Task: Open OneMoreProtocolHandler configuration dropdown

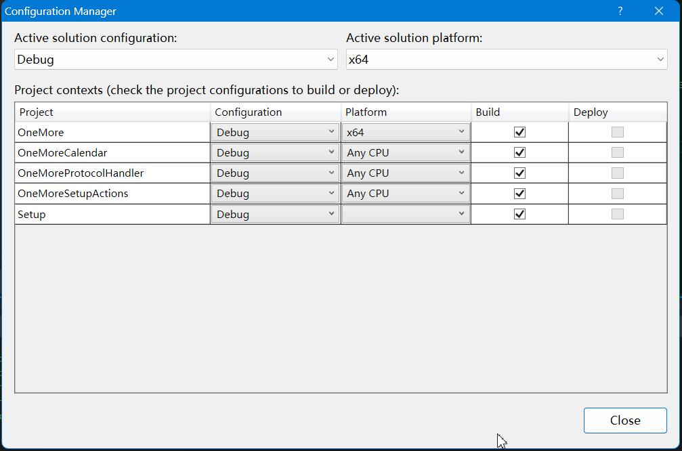Action: [275, 173]
